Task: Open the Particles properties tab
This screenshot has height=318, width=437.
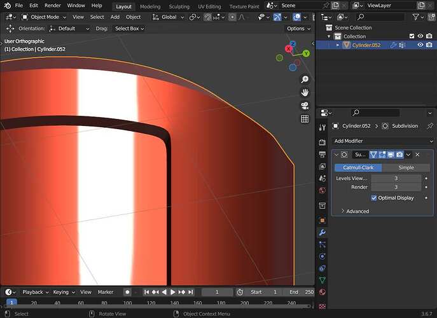Action: (x=322, y=244)
